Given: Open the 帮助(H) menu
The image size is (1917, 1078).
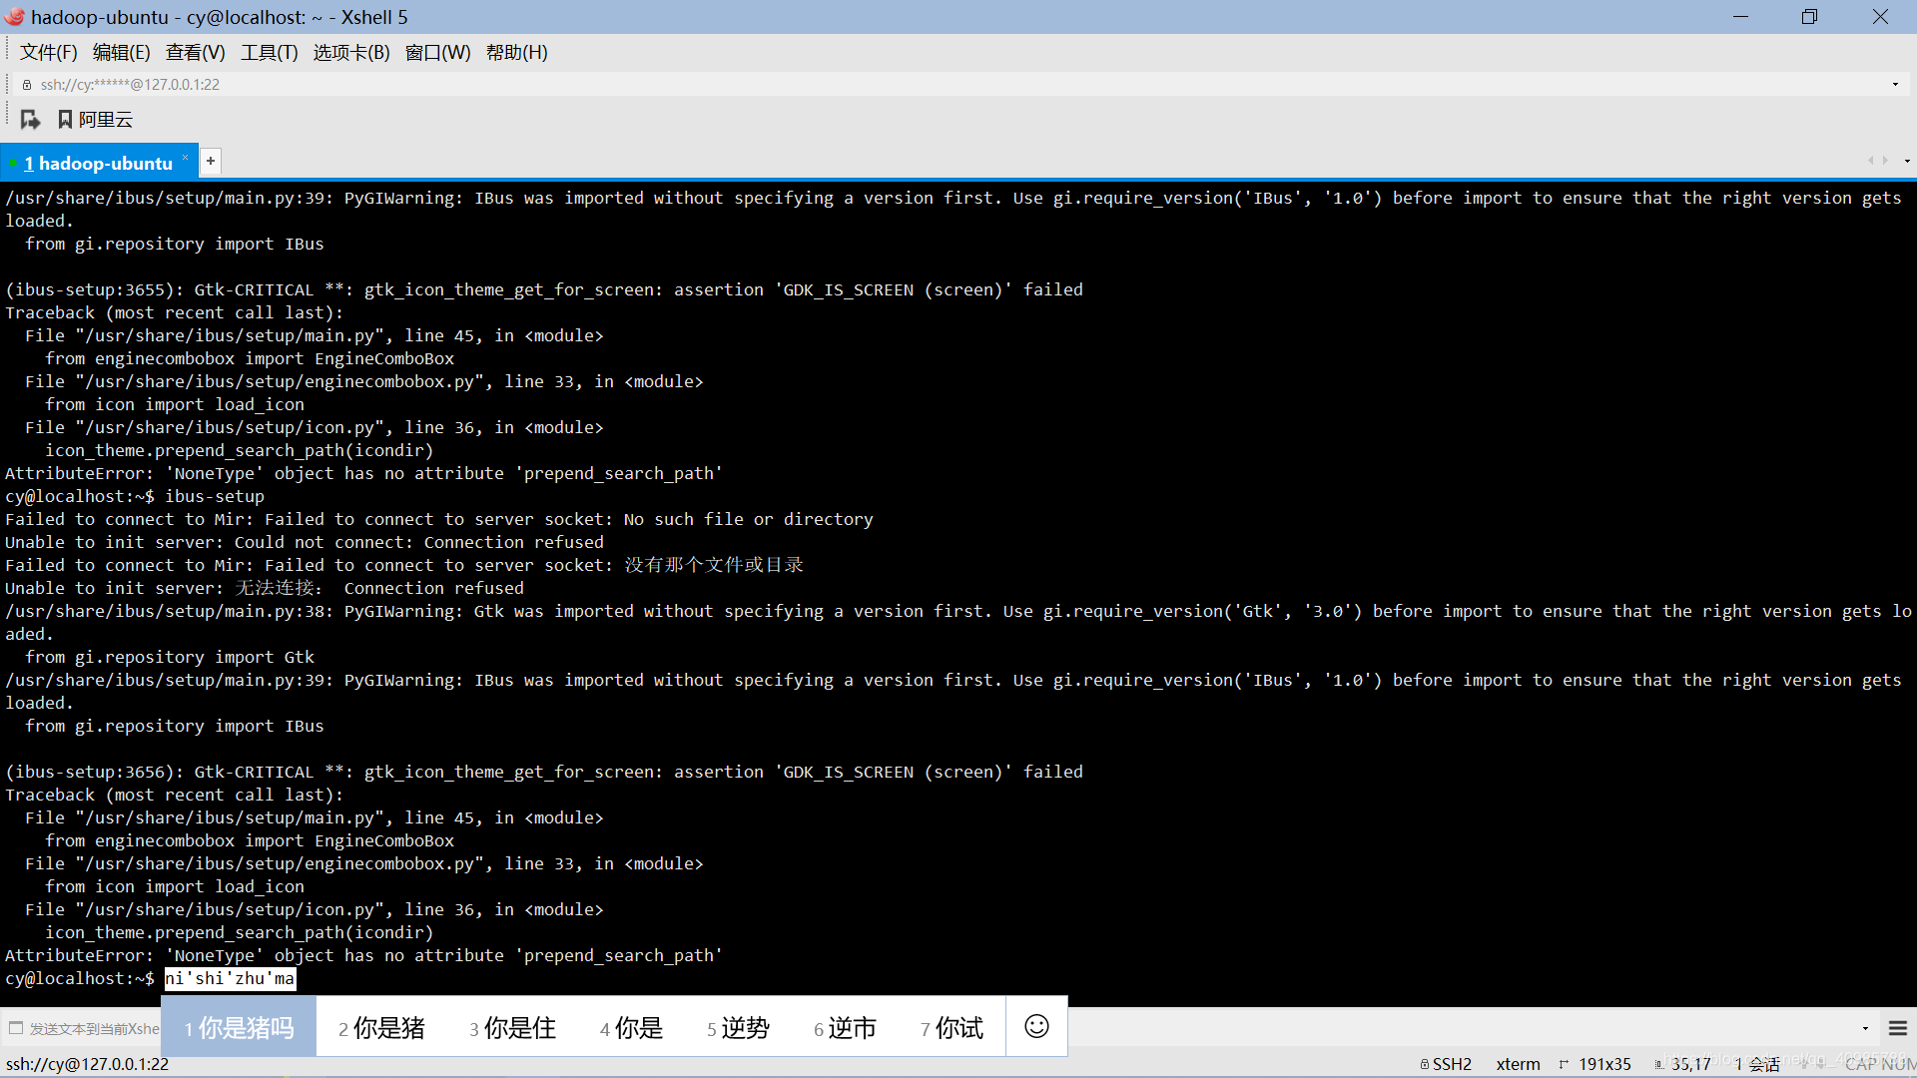Looking at the screenshot, I should pos(516,53).
